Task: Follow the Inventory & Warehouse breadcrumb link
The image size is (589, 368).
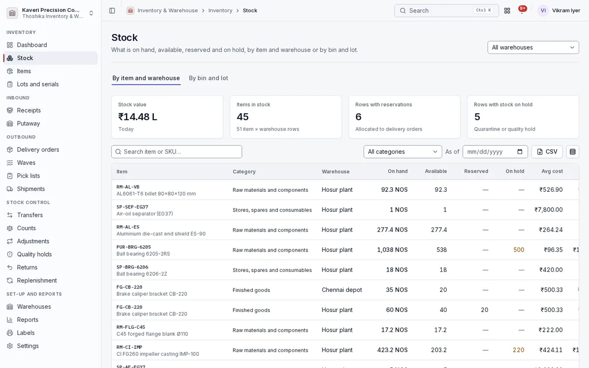Action: (168, 10)
